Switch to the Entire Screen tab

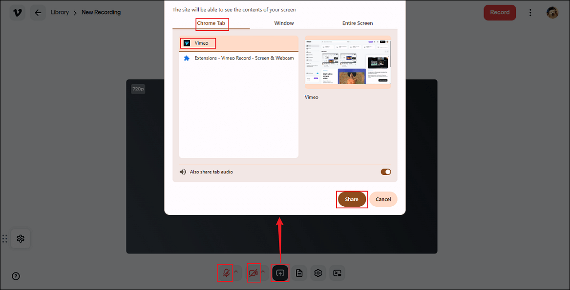[358, 23]
